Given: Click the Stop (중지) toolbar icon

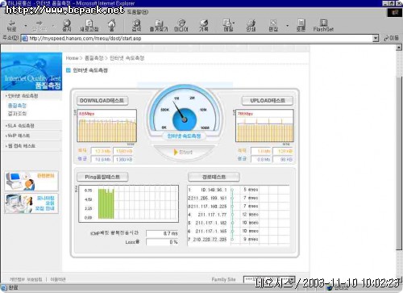Looking at the screenshot, I should click(x=67, y=26).
